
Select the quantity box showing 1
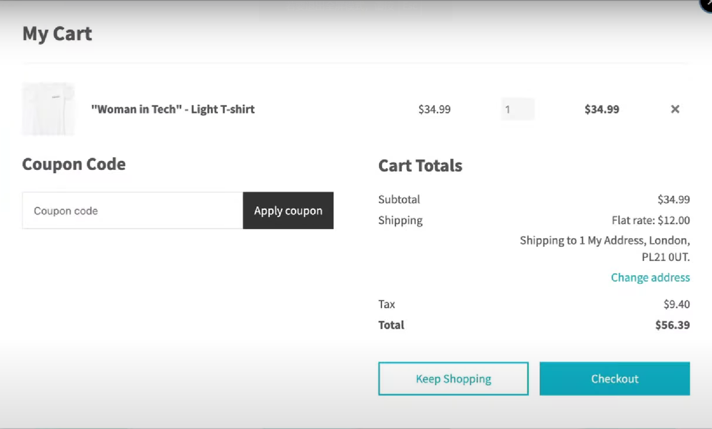[518, 109]
